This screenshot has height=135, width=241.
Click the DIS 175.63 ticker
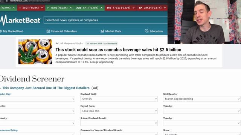[120, 7]
